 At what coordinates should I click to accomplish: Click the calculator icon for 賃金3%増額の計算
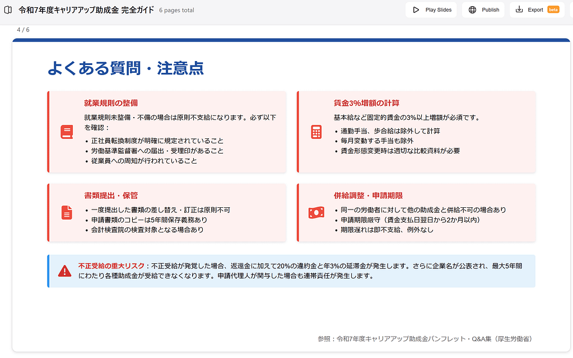tap(316, 132)
